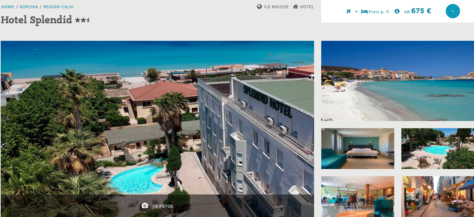The image size is (474, 217).
Task: Click the bed accommodation icon
Action: point(364,11)
